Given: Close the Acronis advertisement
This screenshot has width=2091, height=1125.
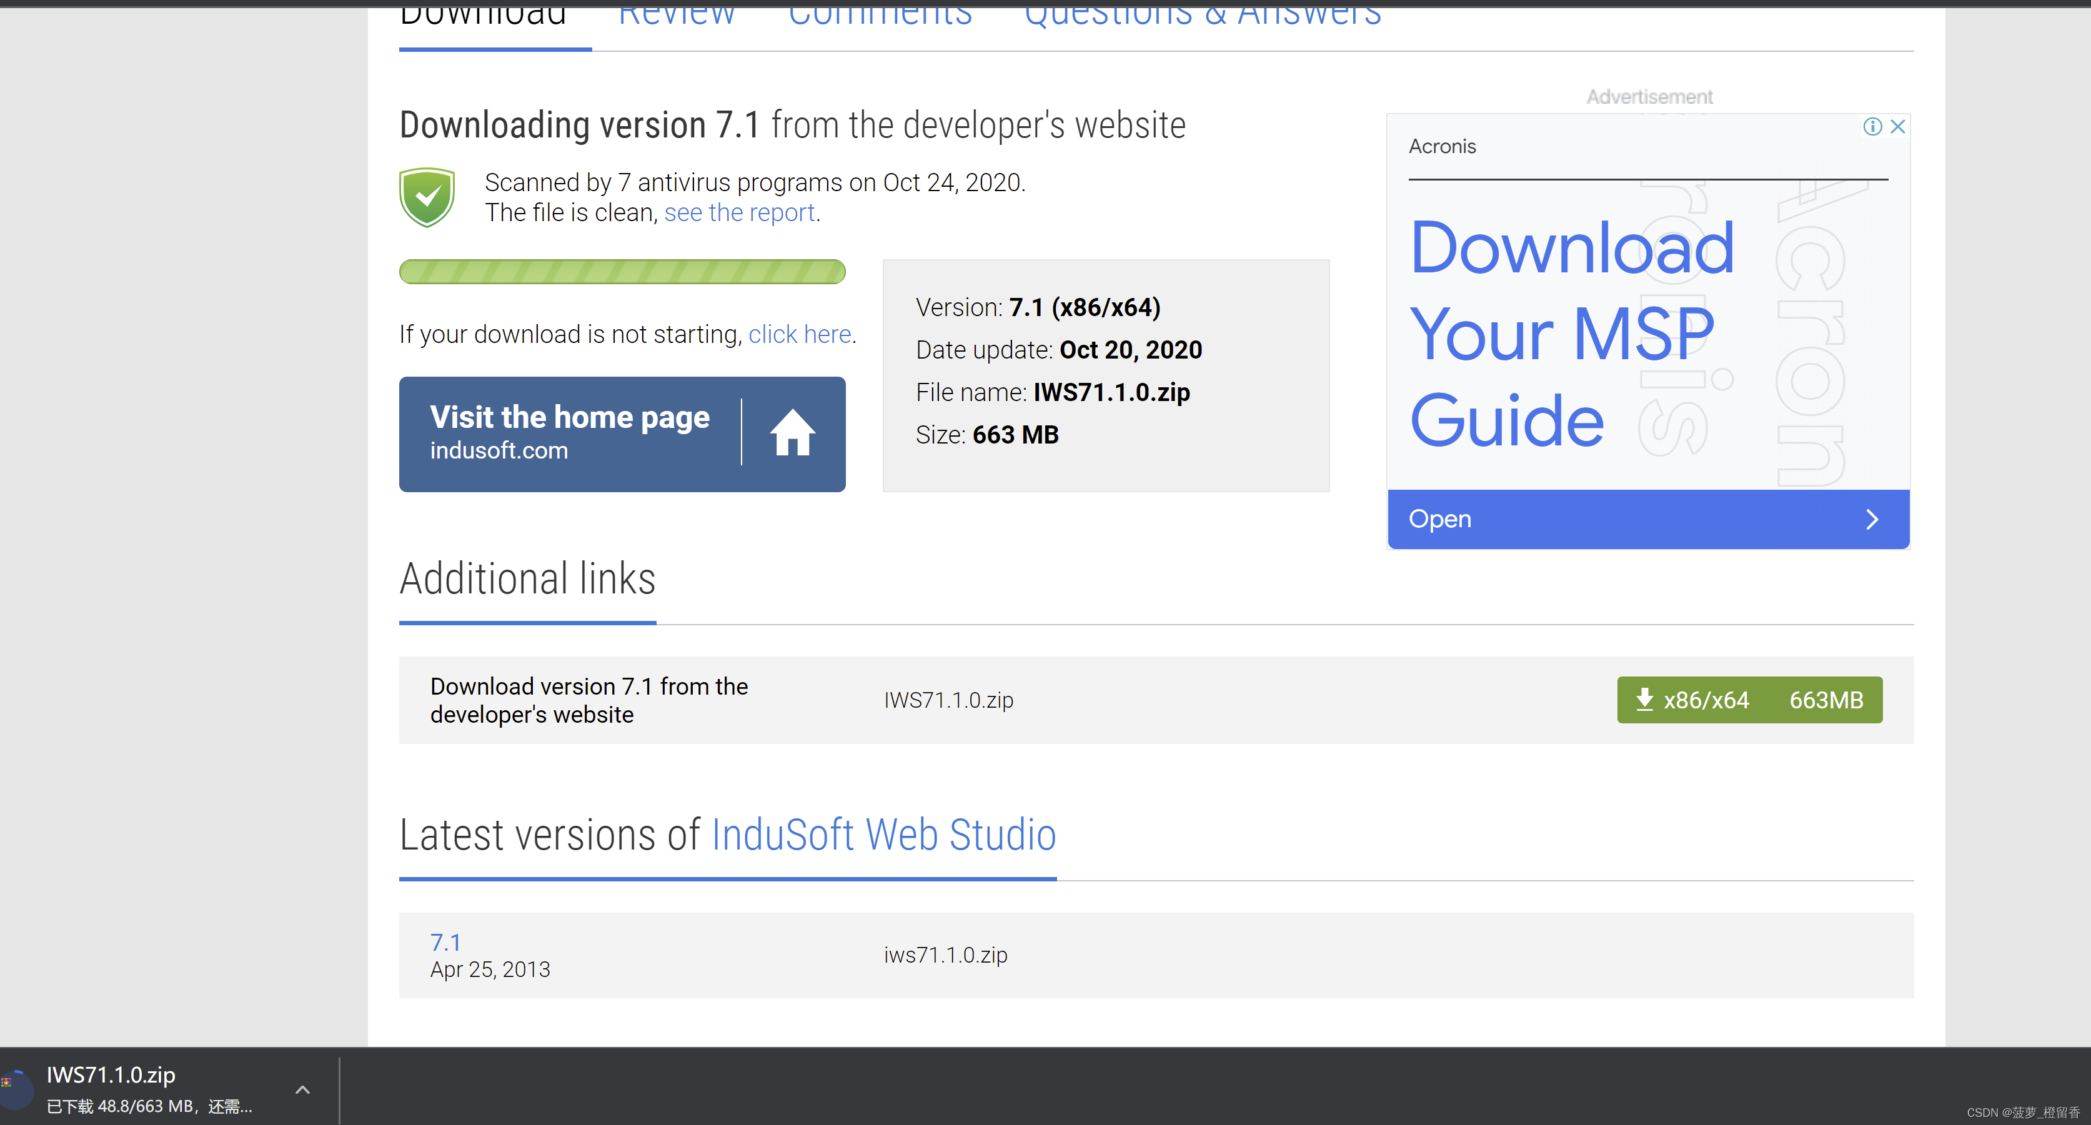Looking at the screenshot, I should tap(1898, 127).
